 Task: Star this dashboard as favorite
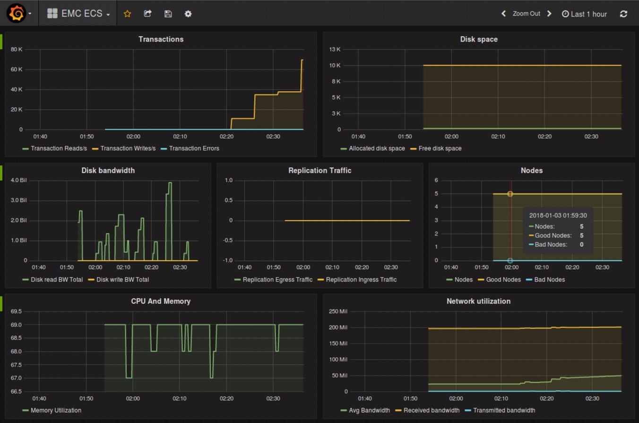click(127, 14)
